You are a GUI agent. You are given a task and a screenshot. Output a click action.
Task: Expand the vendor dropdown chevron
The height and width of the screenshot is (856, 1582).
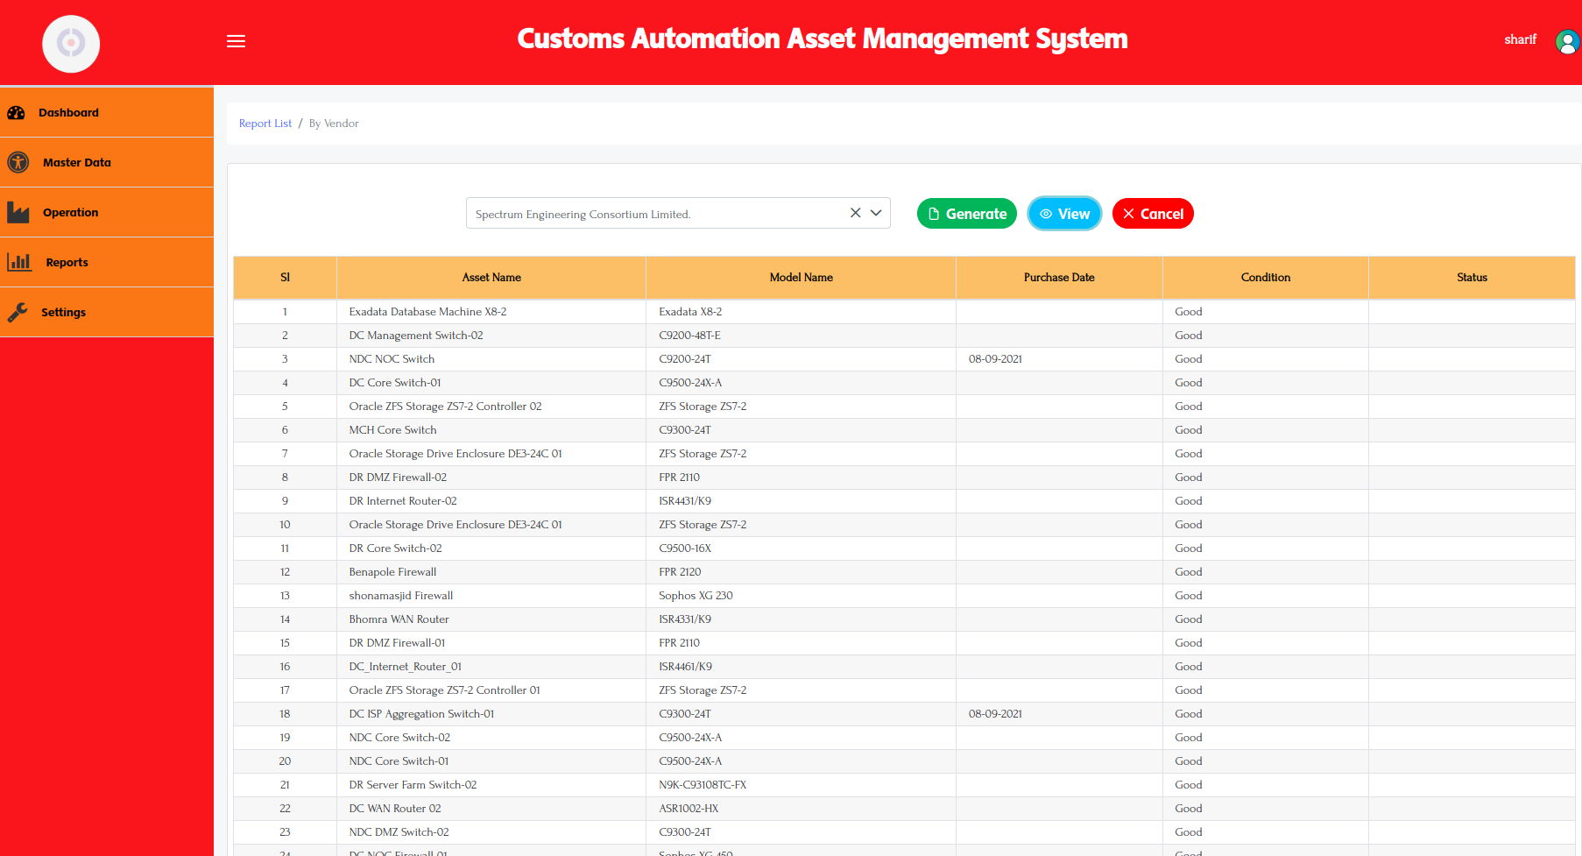[x=876, y=213]
